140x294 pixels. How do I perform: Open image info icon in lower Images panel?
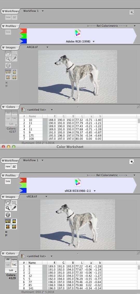coord(8,215)
